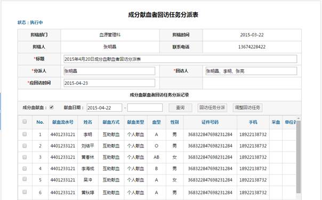
Task: Sort by the 采血 column header
Action: 276,122
